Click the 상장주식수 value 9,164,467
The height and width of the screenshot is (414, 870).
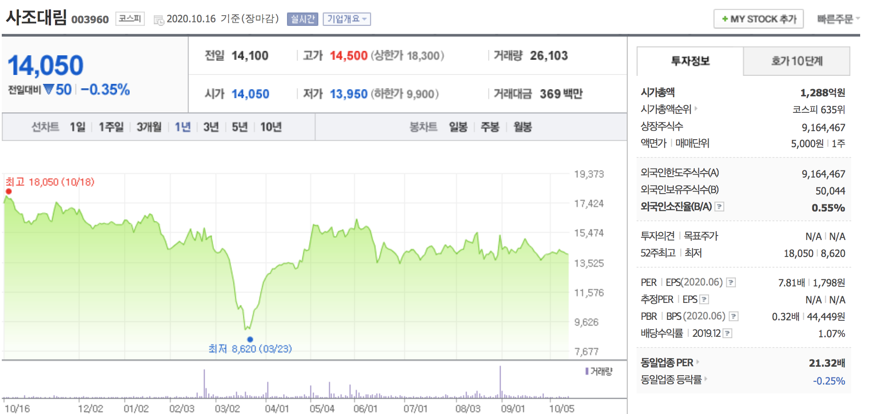point(823,128)
